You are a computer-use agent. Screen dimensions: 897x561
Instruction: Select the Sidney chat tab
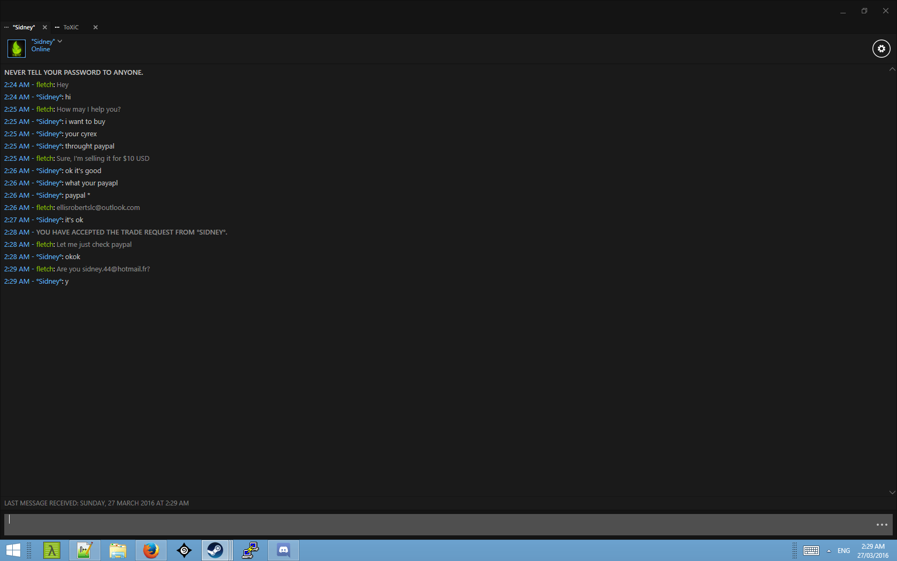23,27
